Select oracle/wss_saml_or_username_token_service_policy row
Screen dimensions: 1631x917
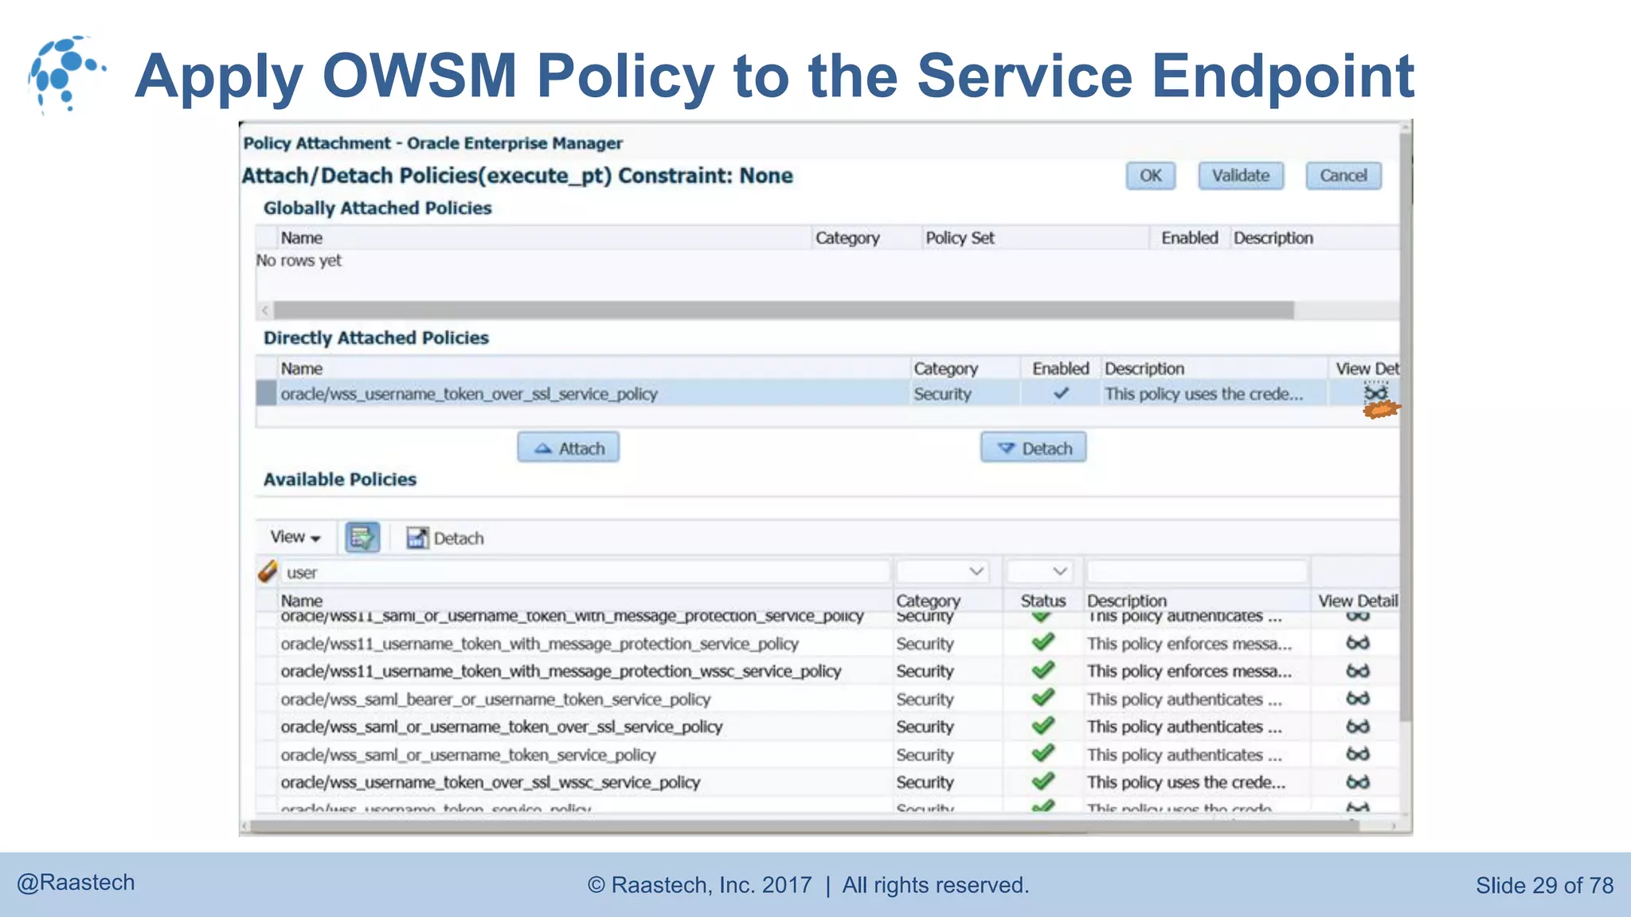click(x=827, y=754)
